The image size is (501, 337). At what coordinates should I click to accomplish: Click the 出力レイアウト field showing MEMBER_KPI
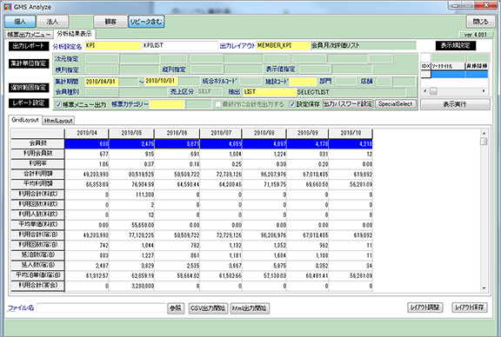[x=284, y=46]
